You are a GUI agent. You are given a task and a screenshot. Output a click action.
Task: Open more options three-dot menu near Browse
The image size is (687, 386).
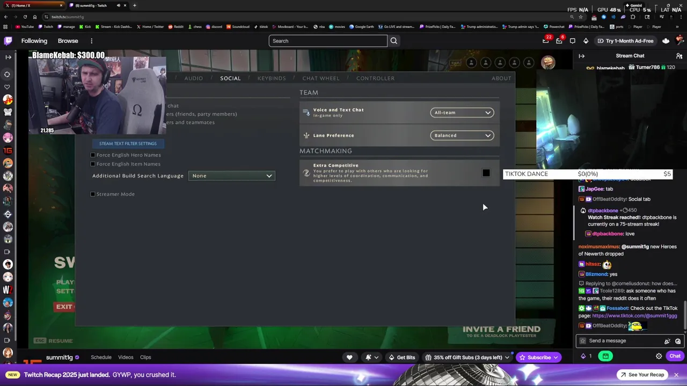tap(92, 41)
